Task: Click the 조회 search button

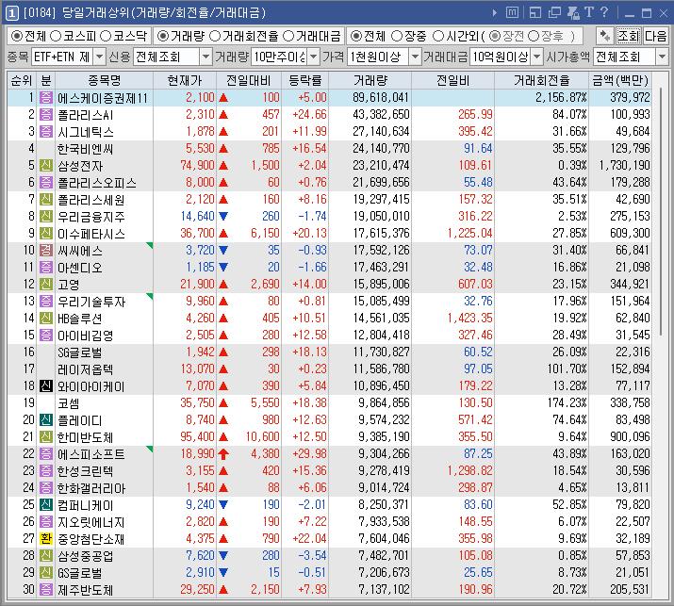Action: [x=628, y=36]
